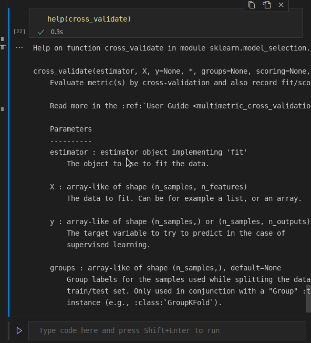The width and height of the screenshot is (311, 343).
Task: Click the cross_validate(estimator, X, y=None signature line
Action: click(x=172, y=71)
